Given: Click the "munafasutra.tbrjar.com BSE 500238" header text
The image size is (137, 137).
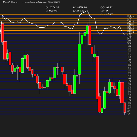Looking at the screenshot, I should (x=42, y=2).
